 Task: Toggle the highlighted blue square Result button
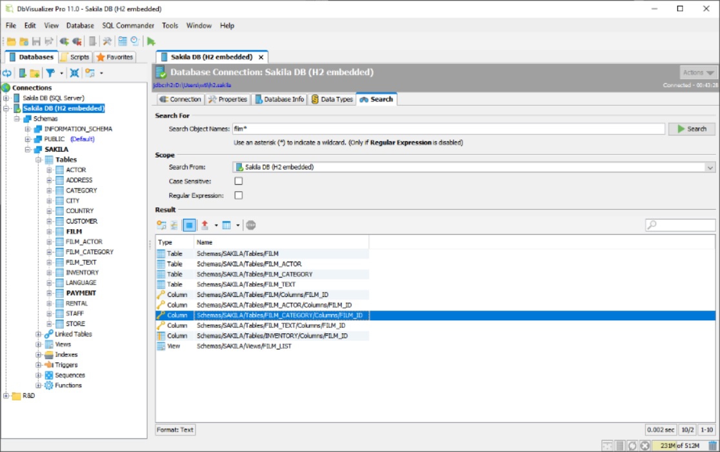click(x=189, y=225)
